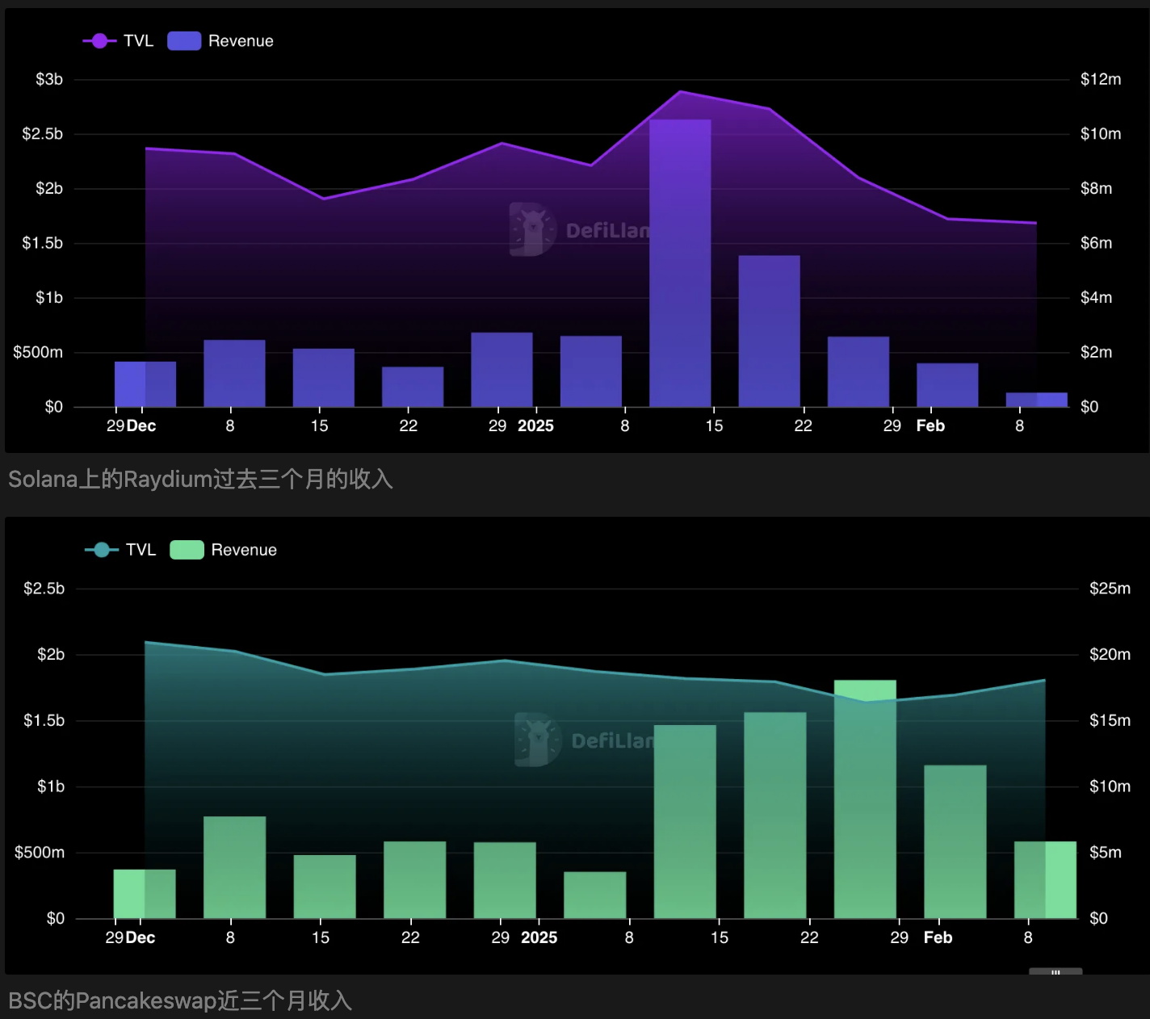Screen dimensions: 1150x1019
Task: Click the first purple revenue bar near 29 Dec
Action: 145,384
